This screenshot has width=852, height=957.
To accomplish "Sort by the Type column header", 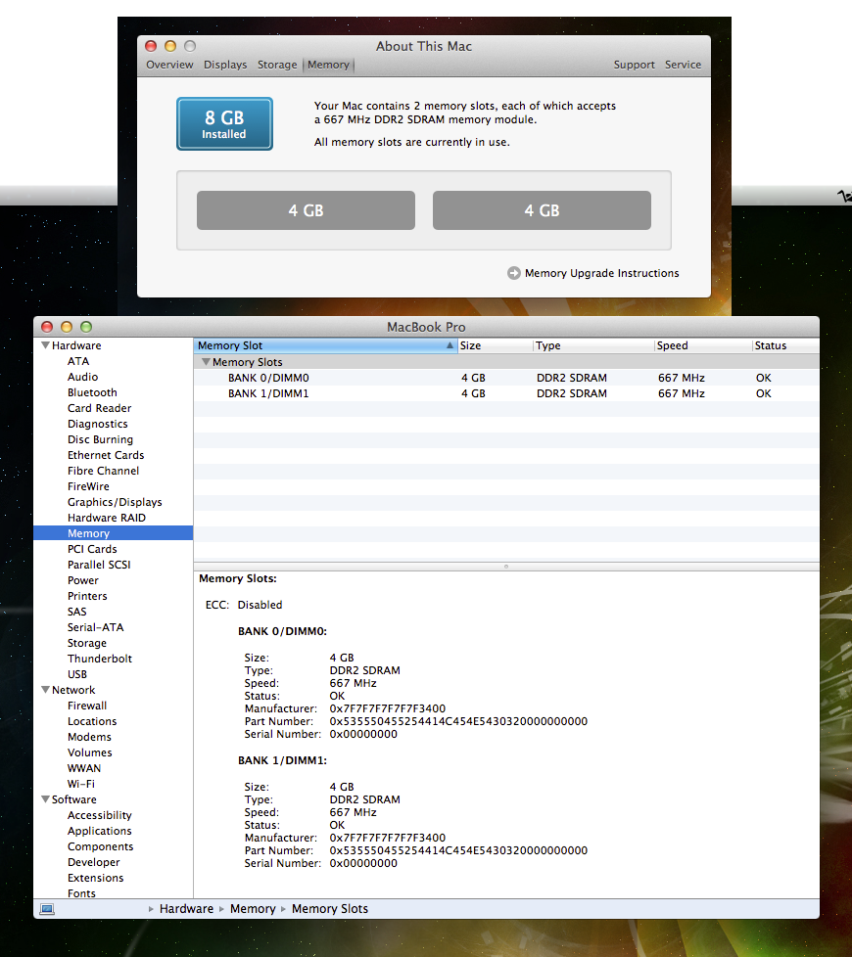I will [593, 345].
